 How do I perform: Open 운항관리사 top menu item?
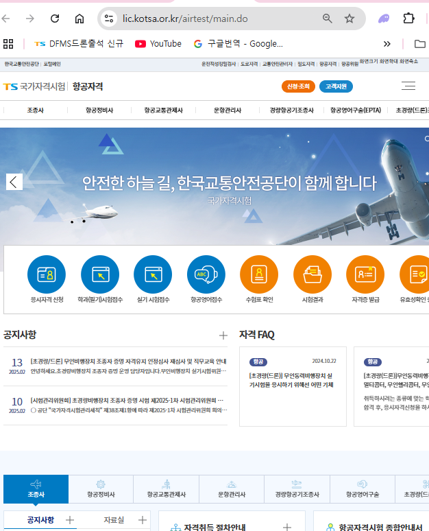[x=228, y=110]
